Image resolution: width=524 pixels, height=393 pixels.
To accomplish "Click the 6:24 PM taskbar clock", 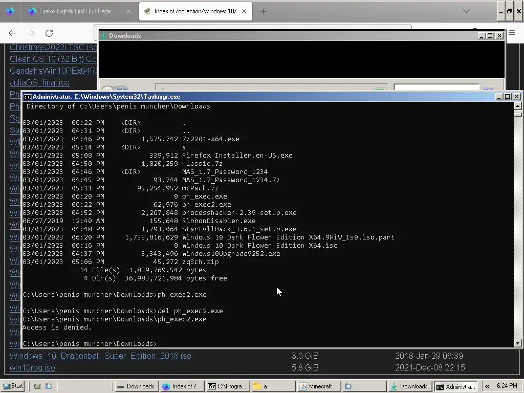I will pyautogui.click(x=507, y=386).
